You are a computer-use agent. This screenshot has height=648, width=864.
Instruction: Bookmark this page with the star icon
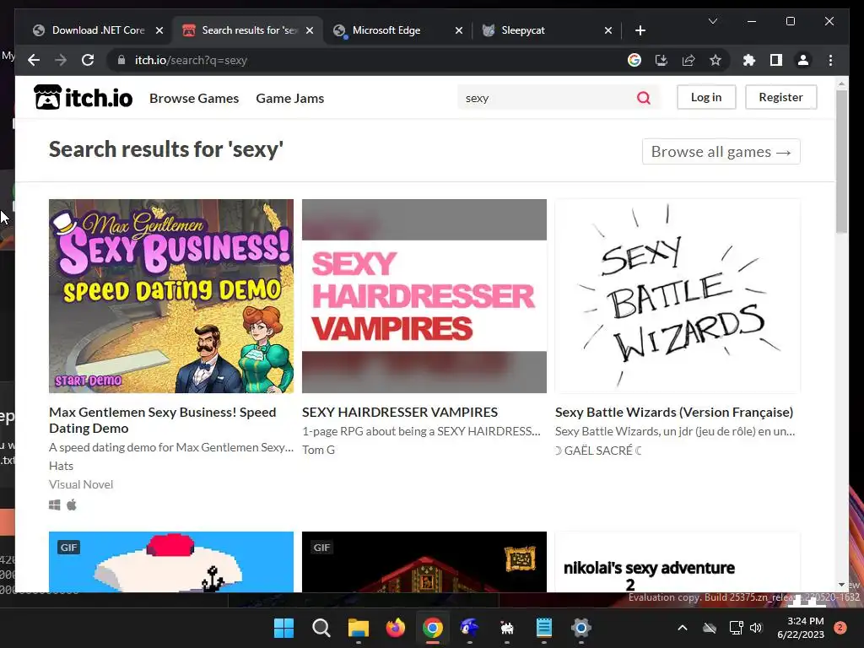[x=715, y=60]
